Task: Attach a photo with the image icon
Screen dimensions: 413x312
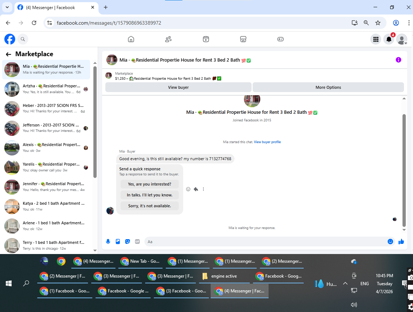Action: pyautogui.click(x=118, y=242)
